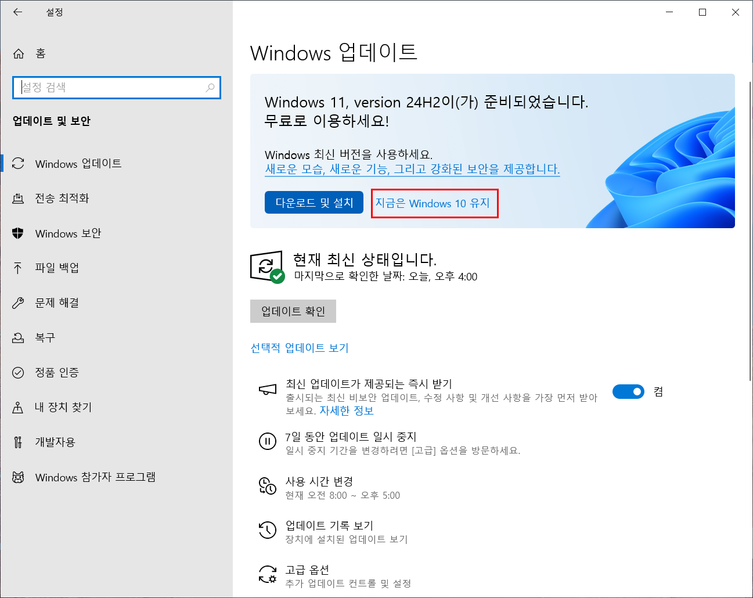
Task: Click the 복구 sidebar icon
Action: tap(18, 337)
